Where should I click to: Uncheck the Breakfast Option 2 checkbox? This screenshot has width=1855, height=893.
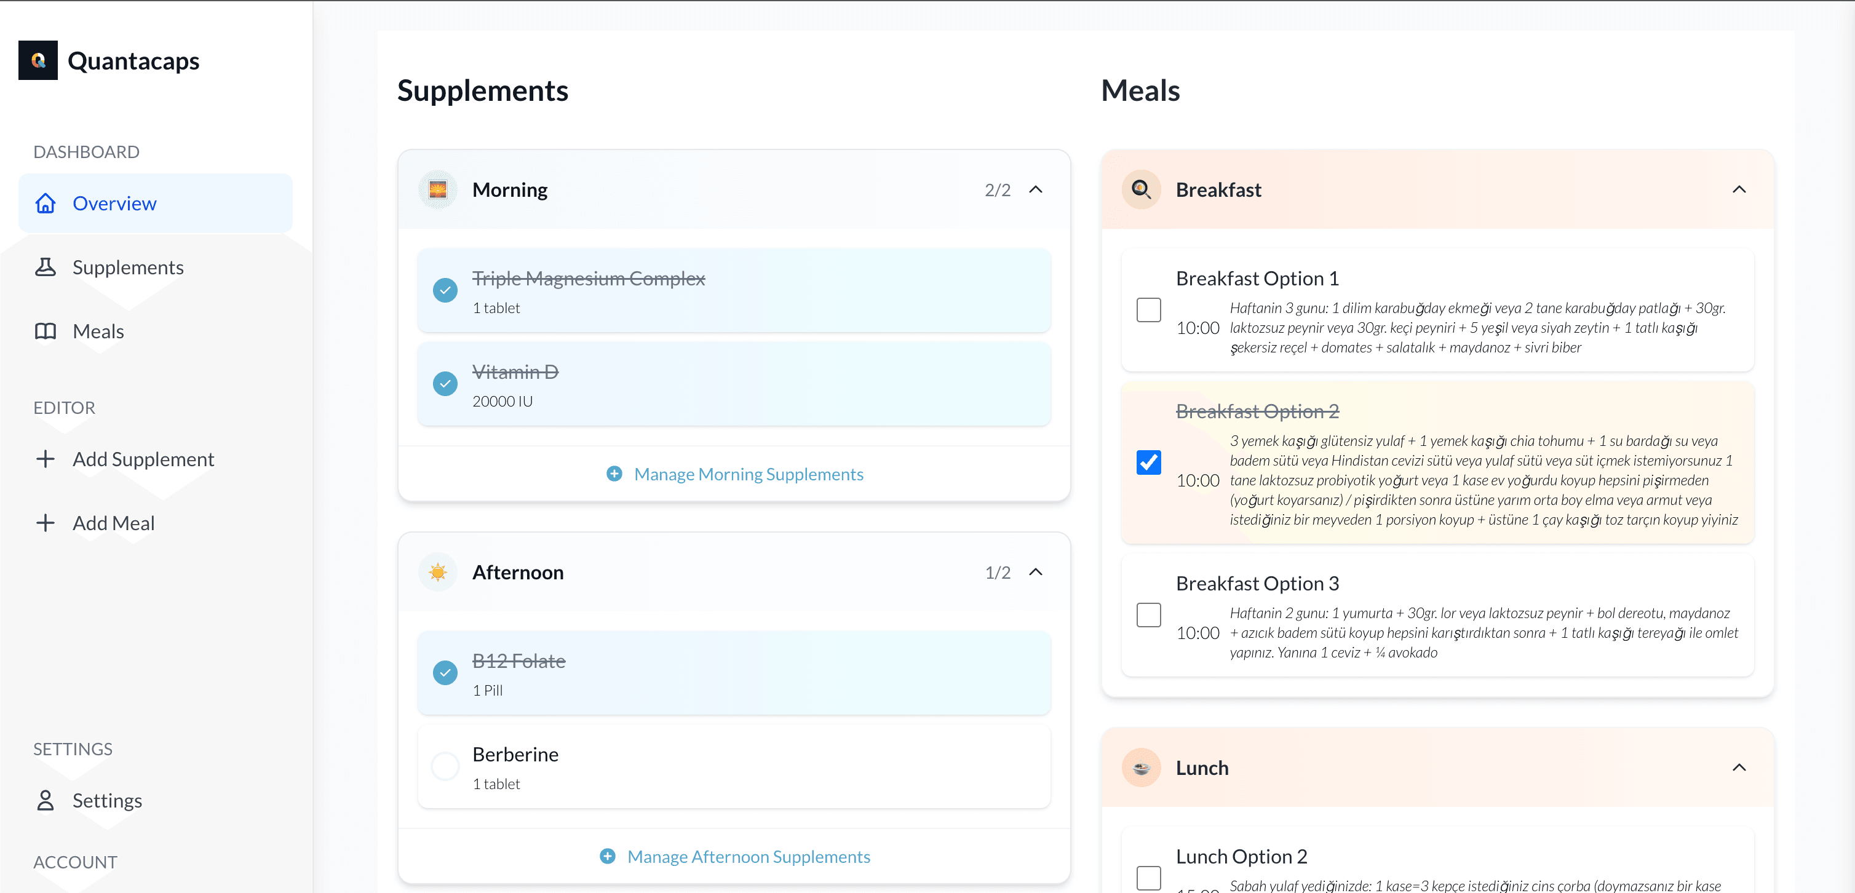[x=1148, y=462]
